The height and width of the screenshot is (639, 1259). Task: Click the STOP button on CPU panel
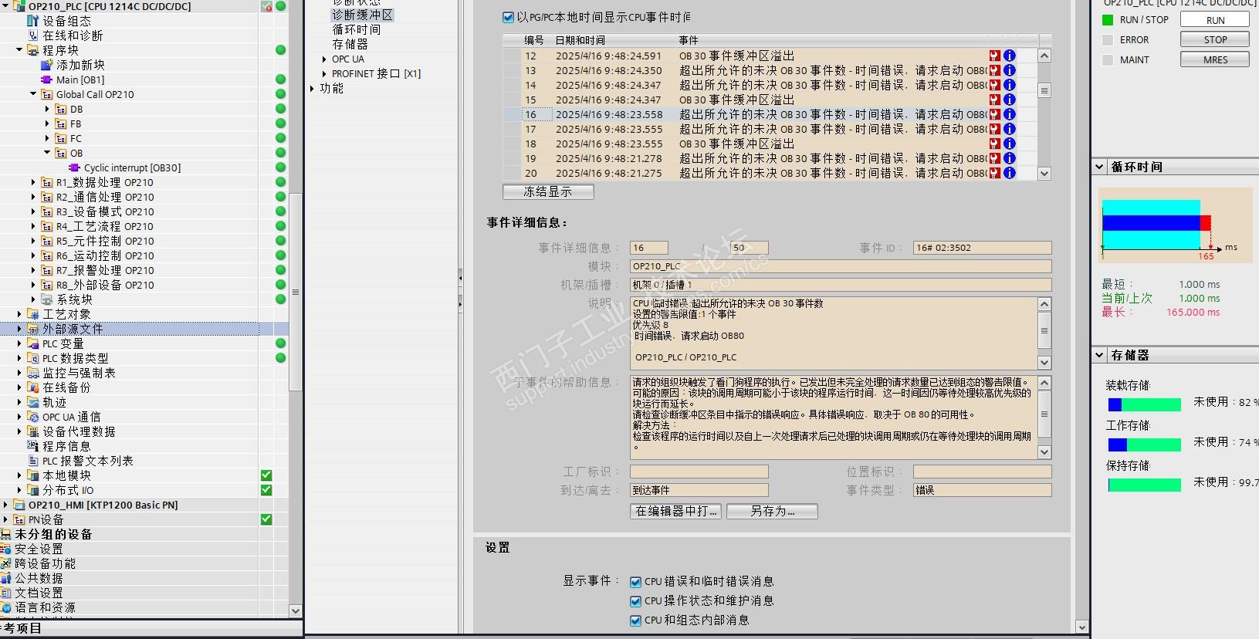[x=1215, y=40]
